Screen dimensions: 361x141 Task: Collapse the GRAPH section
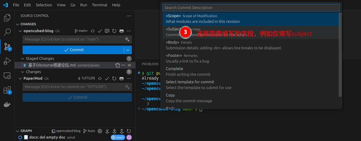pos(17,131)
